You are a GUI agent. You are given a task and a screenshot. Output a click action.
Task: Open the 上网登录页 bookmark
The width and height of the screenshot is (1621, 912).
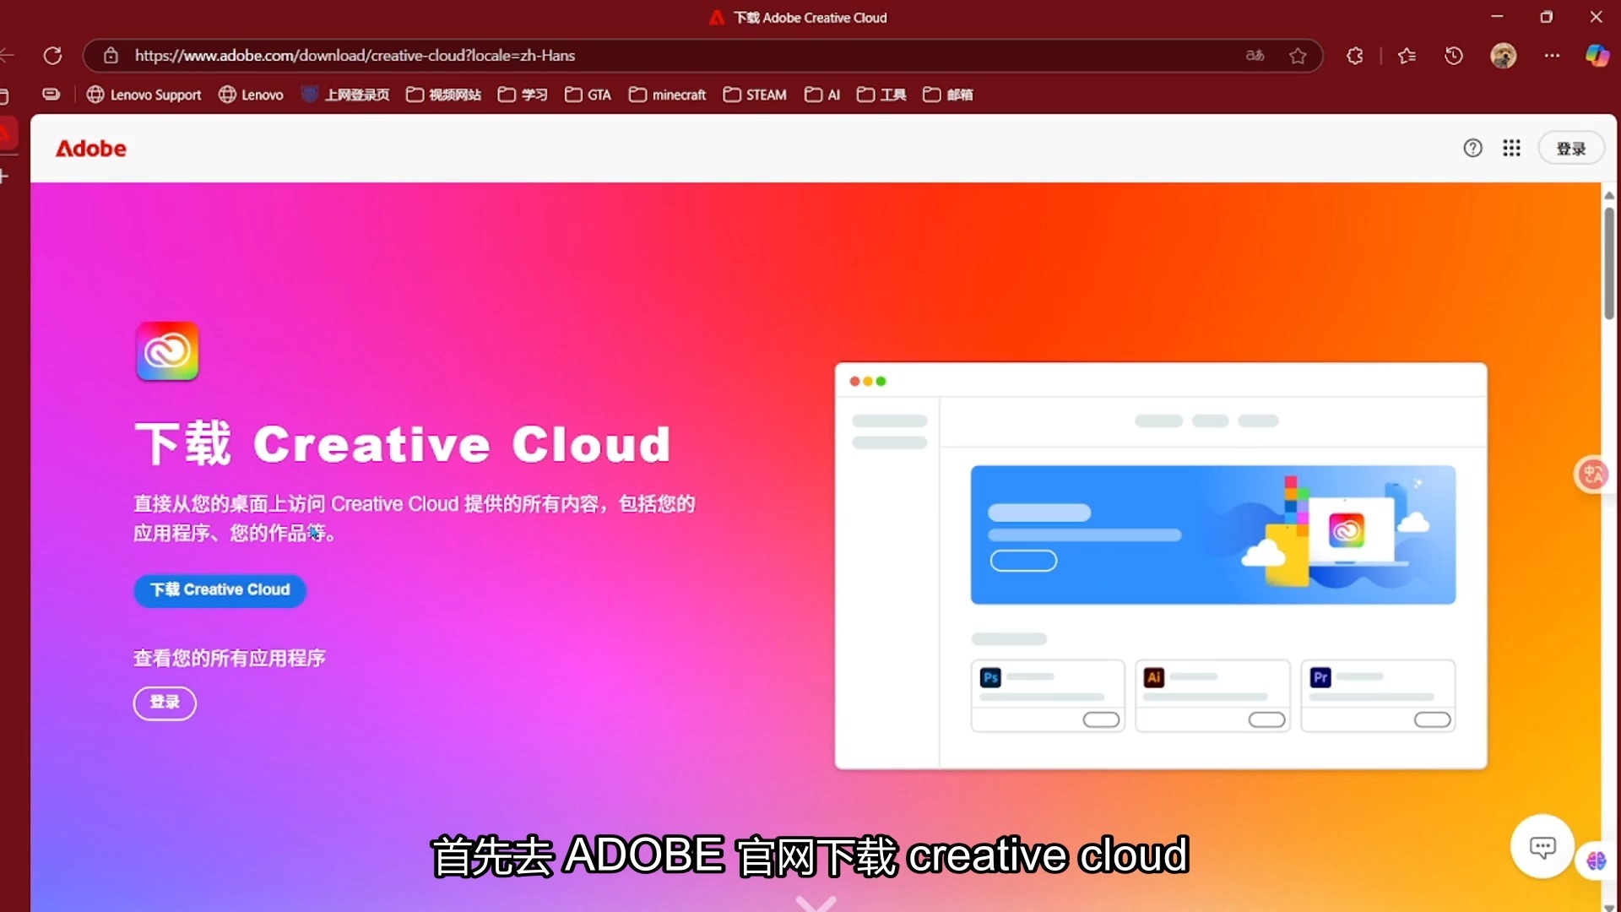pyautogui.click(x=346, y=95)
